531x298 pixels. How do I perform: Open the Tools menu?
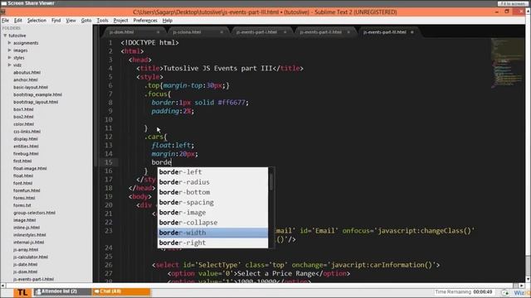click(x=102, y=21)
